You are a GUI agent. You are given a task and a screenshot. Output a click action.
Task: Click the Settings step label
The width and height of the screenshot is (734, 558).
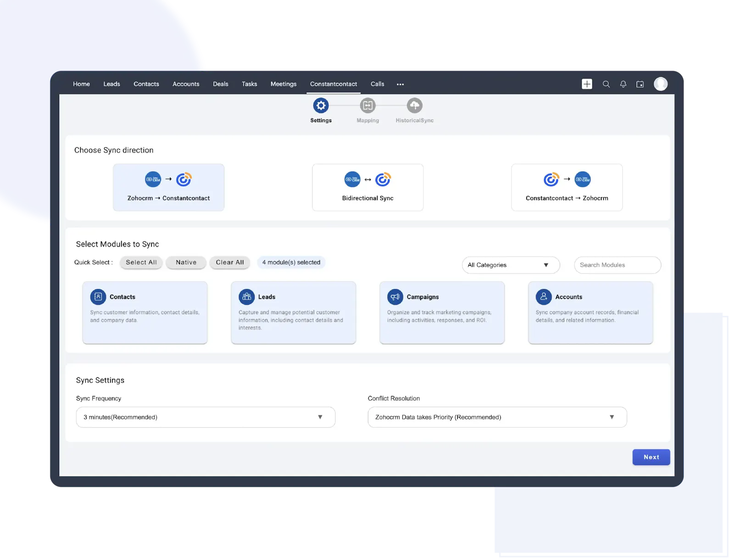[321, 120]
